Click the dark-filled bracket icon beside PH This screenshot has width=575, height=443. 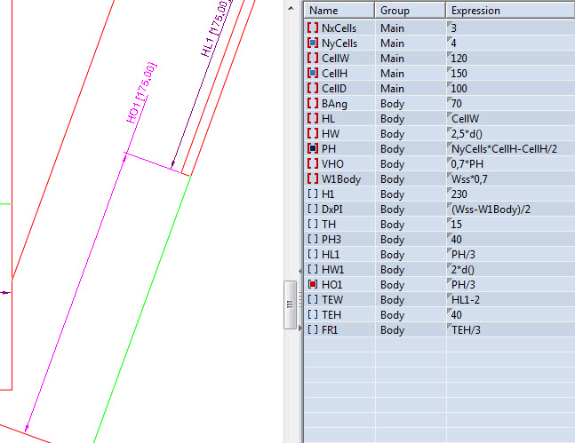312,148
